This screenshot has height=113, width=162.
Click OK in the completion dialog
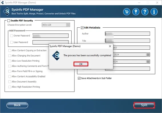point(81,64)
